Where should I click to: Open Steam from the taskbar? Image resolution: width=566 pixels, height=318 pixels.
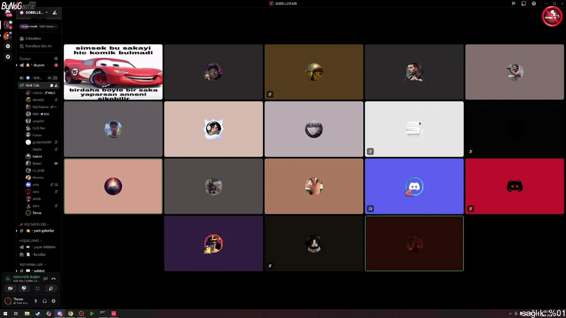[x=38, y=314]
